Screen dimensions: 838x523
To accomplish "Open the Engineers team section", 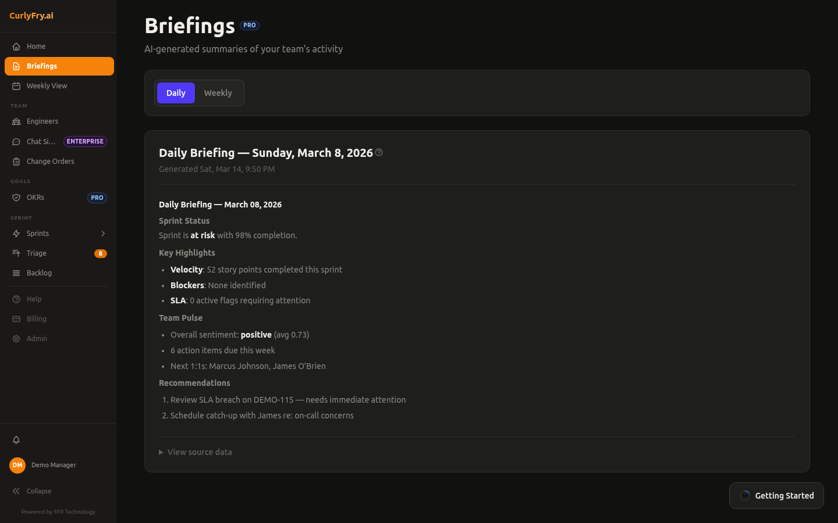I will (42, 121).
